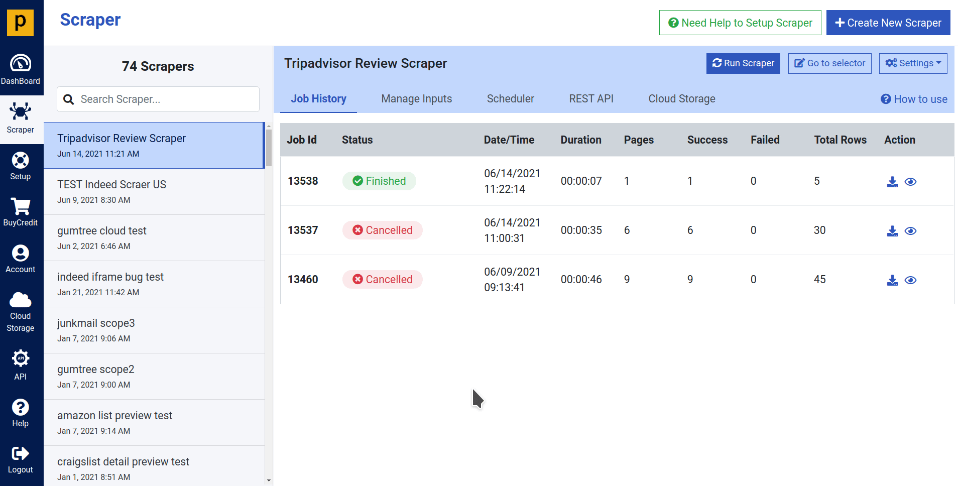Open the How to use link

(914, 99)
